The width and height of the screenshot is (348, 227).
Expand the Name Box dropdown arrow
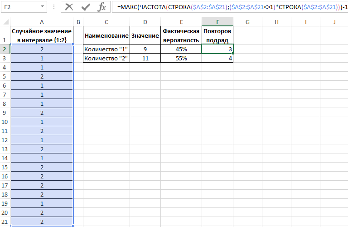click(x=42, y=7)
